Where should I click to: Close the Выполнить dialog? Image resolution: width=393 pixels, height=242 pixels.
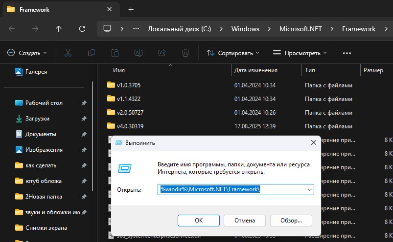pyautogui.click(x=314, y=142)
